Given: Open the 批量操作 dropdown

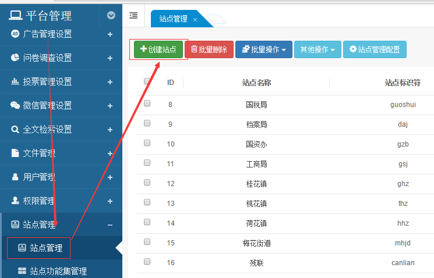Looking at the screenshot, I should (263, 49).
